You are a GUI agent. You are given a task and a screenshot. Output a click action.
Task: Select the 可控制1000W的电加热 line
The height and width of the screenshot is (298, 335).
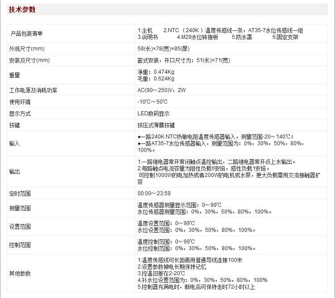click(x=229, y=179)
